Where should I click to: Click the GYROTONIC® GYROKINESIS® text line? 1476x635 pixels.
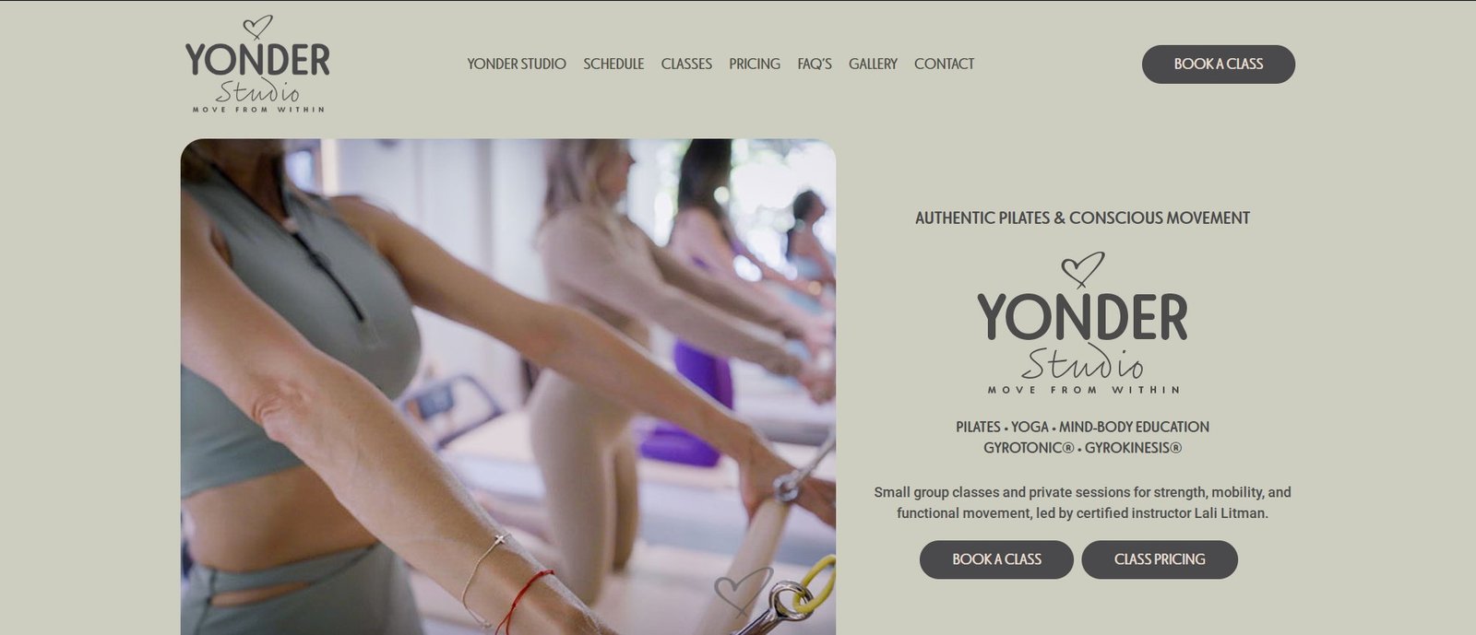[1082, 448]
